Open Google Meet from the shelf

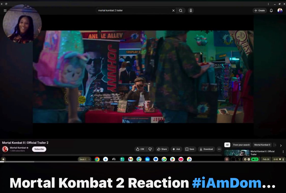pos(164,159)
